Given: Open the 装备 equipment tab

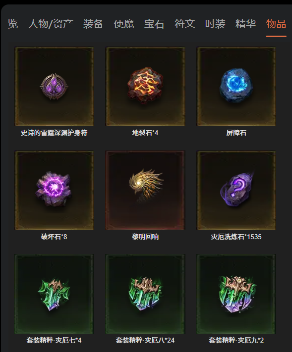Looking at the screenshot, I should point(93,24).
